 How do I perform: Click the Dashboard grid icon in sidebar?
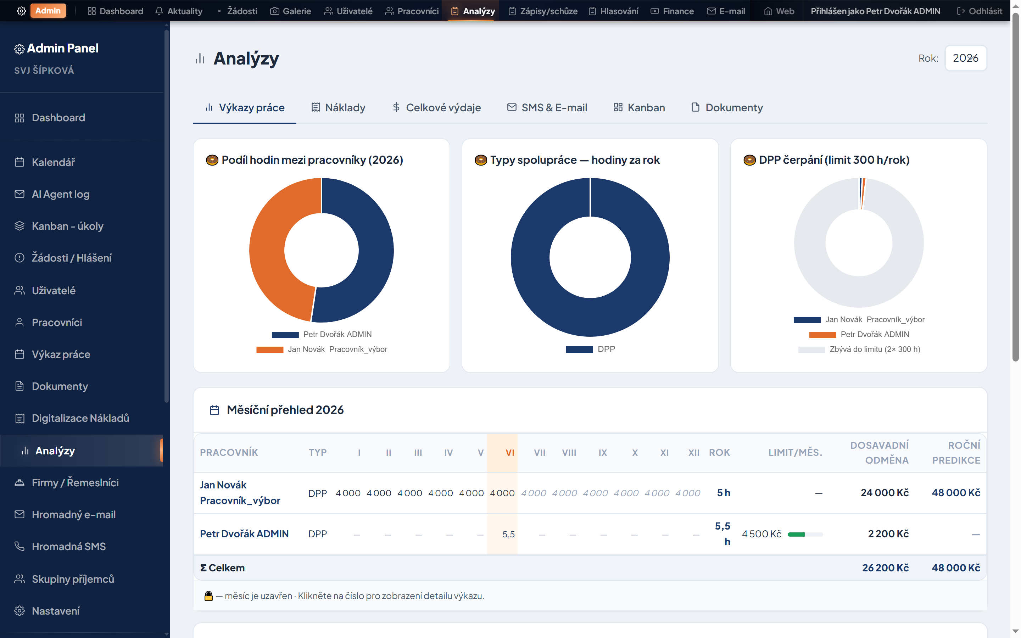tap(19, 118)
